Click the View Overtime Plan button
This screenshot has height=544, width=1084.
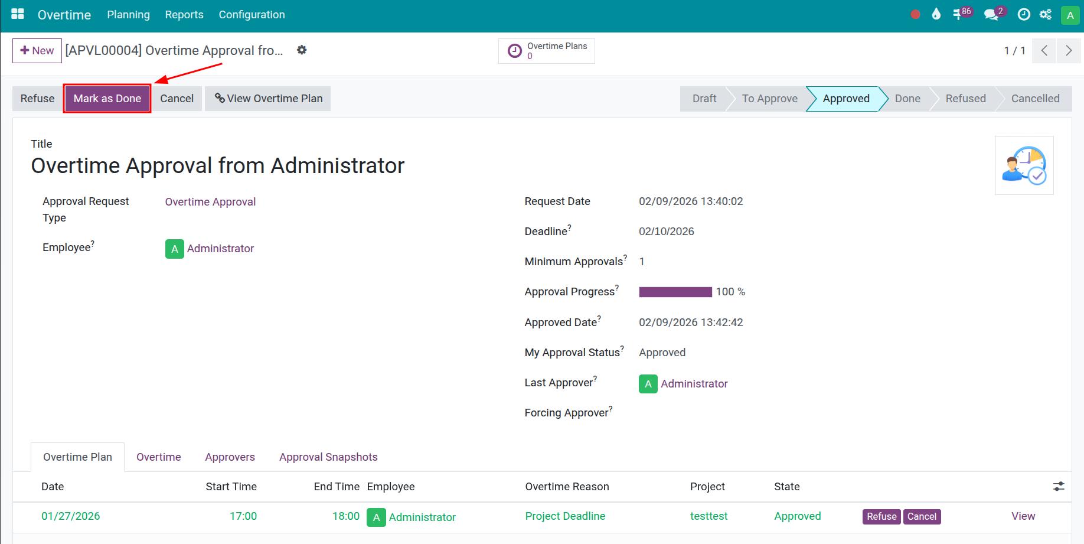coord(268,99)
